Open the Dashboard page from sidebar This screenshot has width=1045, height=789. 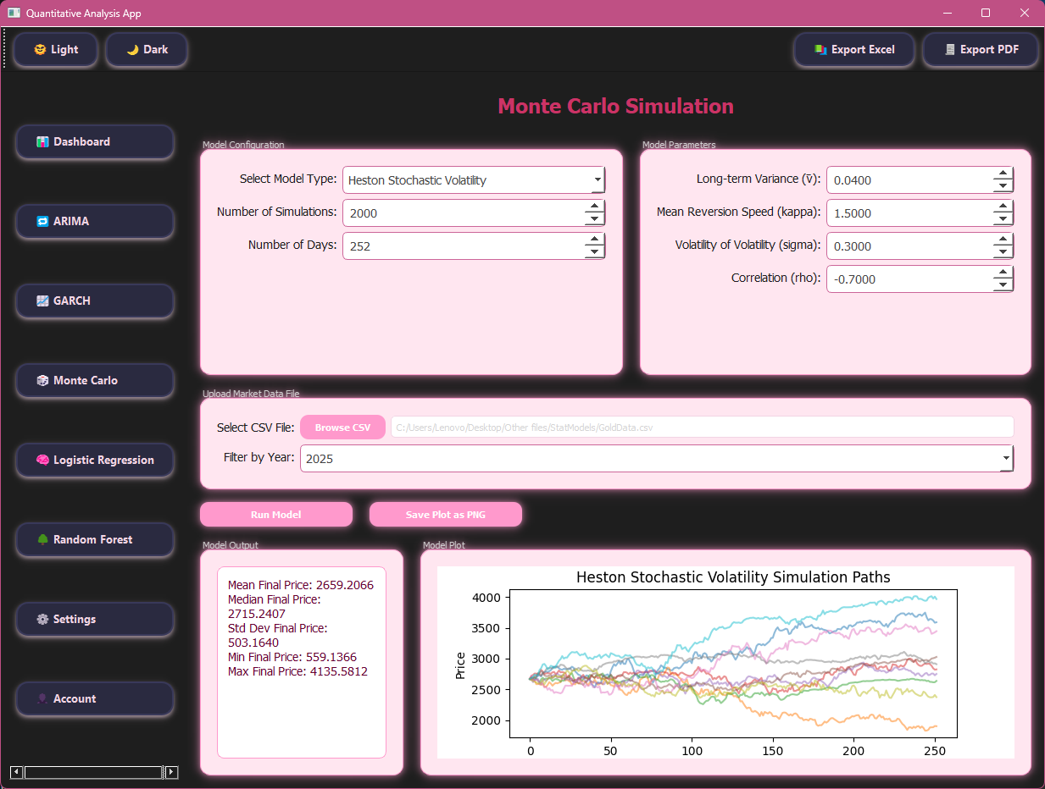pos(94,142)
